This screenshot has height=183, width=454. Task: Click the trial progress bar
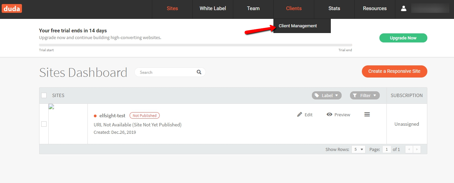(195, 45)
